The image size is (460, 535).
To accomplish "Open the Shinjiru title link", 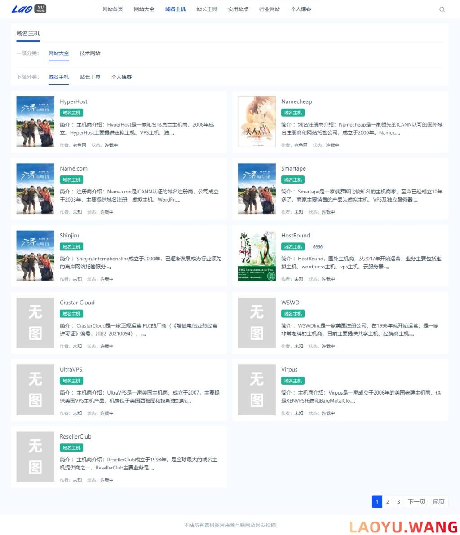I will coord(69,236).
